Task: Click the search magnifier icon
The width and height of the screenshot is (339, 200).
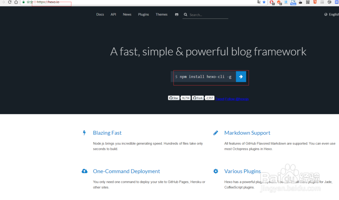Action: click(185, 15)
